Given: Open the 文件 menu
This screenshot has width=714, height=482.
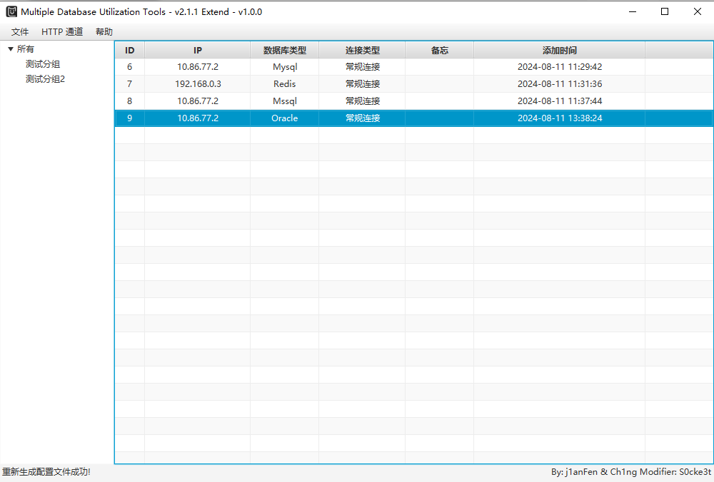Looking at the screenshot, I should (x=20, y=32).
